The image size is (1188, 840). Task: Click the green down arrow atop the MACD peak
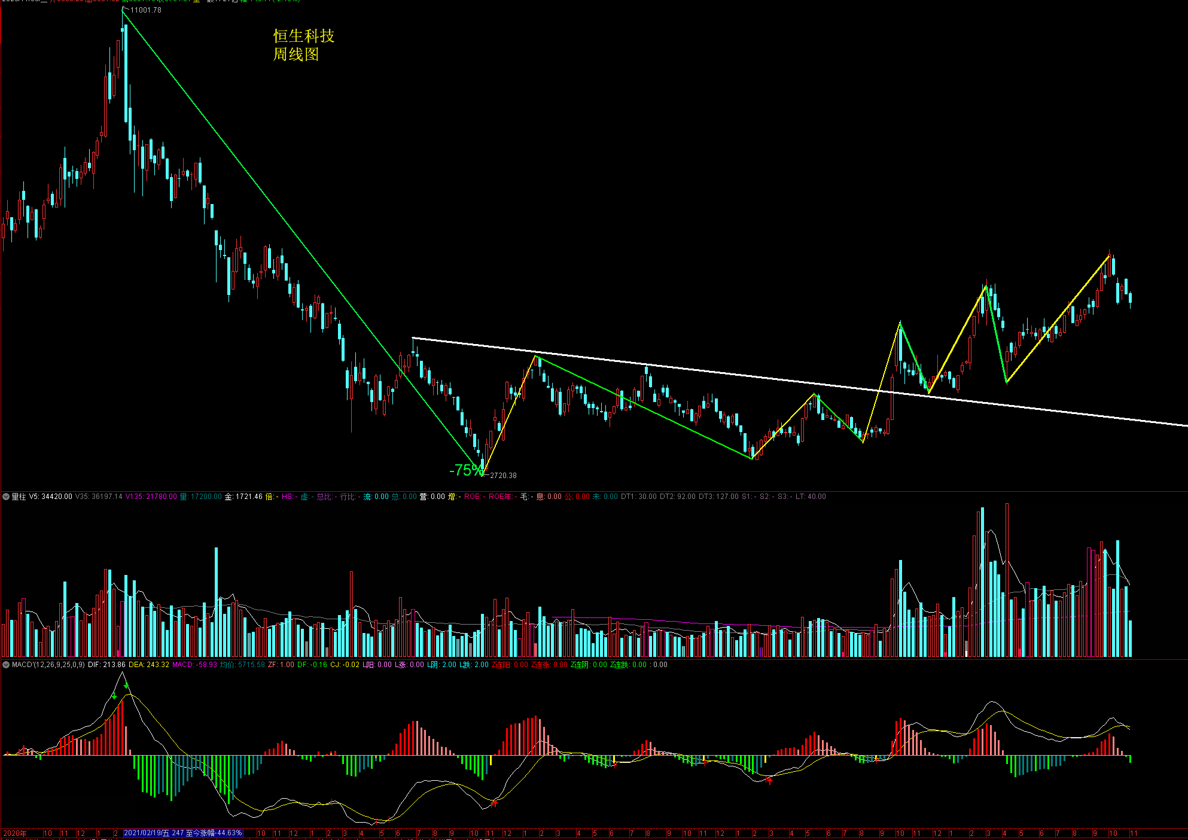coord(126,686)
